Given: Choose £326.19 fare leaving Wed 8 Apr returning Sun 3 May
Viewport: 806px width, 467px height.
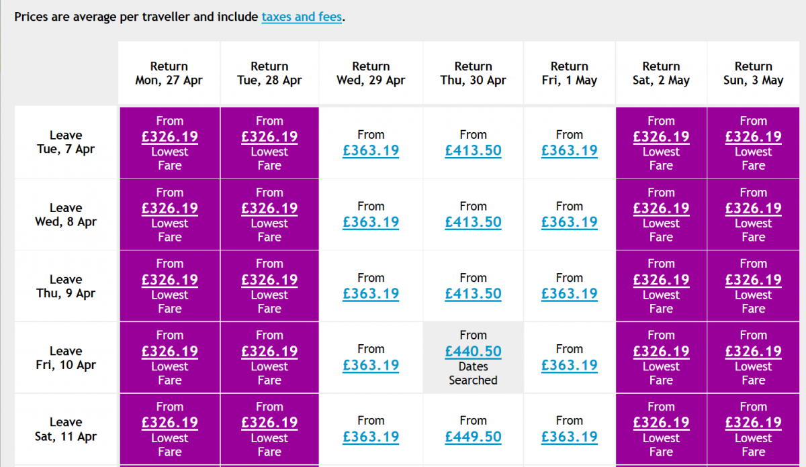Looking at the screenshot, I should coord(754,208).
